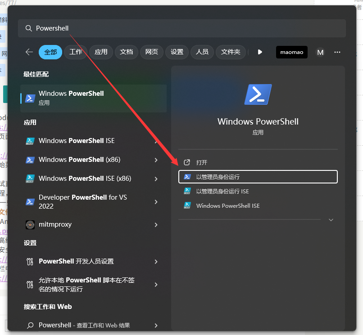Expand the mitmproxy result chevron
Image resolution: width=363 pixels, height=335 pixels.
point(156,225)
